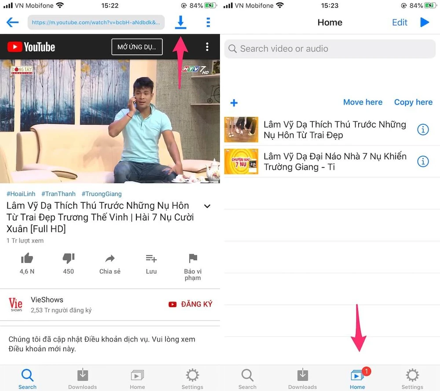Tap the blue play triangle next to Edit
The width and height of the screenshot is (440, 391).
425,22
